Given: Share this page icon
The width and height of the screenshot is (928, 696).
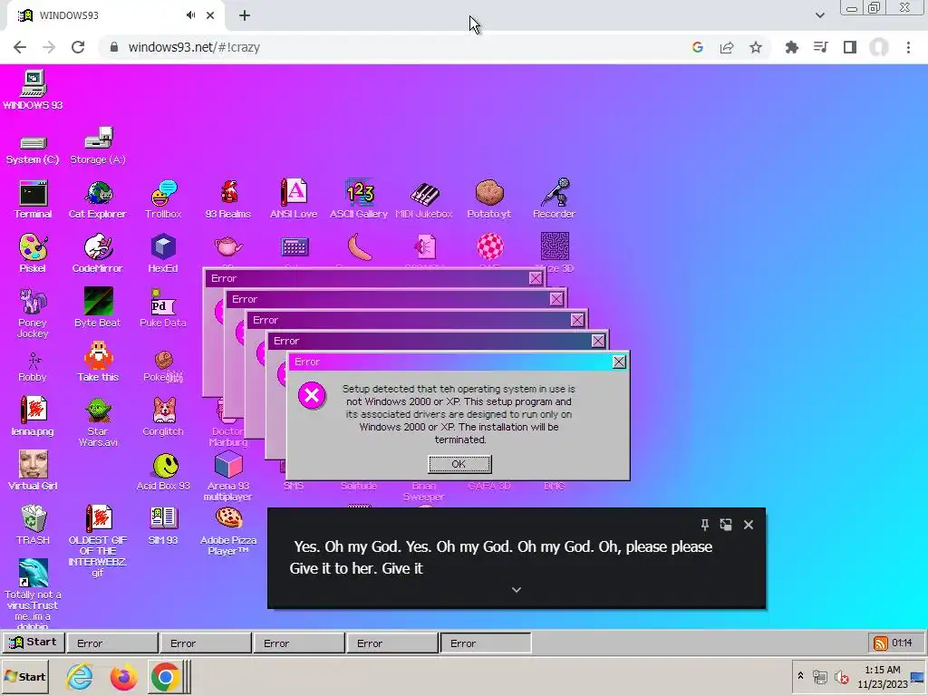Looking at the screenshot, I should 727,47.
